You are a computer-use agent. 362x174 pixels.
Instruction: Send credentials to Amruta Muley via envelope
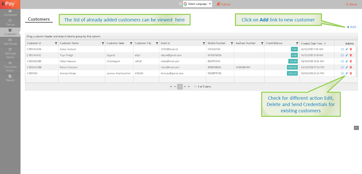[x=342, y=73]
